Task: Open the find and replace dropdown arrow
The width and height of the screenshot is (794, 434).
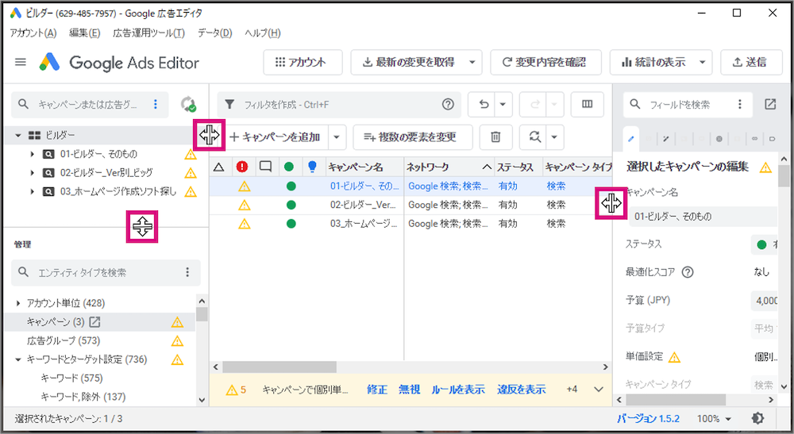Action: pyautogui.click(x=554, y=137)
